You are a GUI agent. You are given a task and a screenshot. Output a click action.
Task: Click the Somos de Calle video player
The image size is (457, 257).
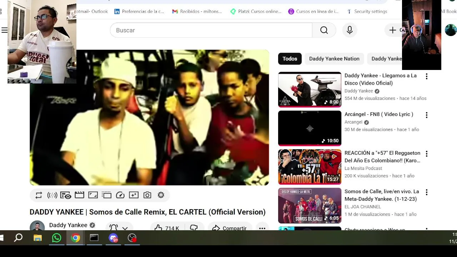149,117
